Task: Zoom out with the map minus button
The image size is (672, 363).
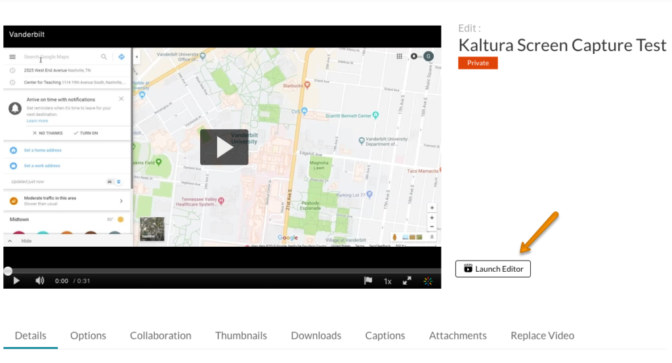Action: pyautogui.click(x=432, y=226)
